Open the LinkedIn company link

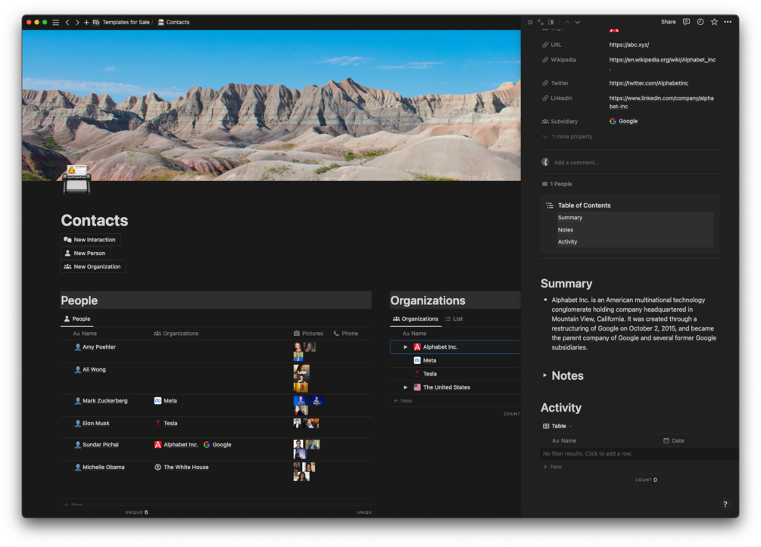click(x=662, y=102)
